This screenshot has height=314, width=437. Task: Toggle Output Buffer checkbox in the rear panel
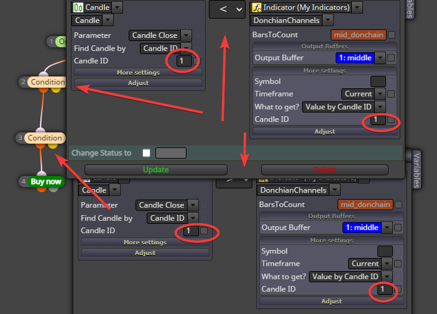coord(398,228)
